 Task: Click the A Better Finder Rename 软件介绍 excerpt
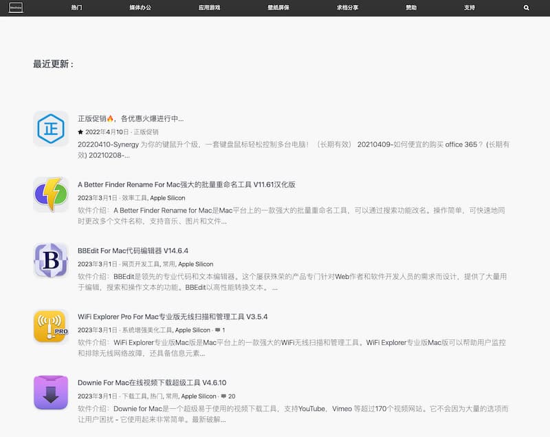click(291, 216)
